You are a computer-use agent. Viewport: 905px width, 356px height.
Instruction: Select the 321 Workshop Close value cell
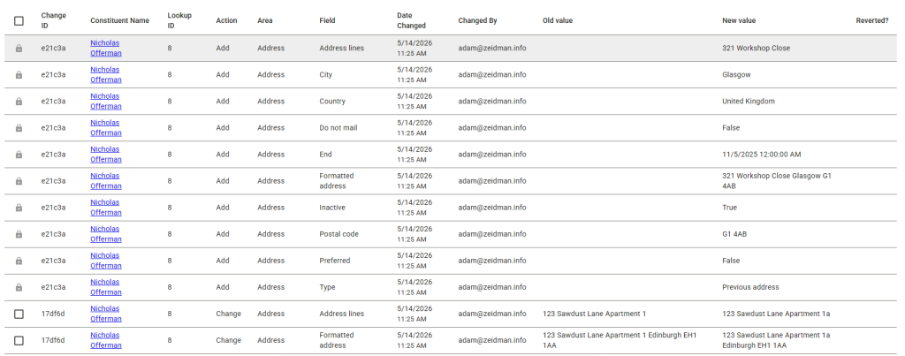pyautogui.click(x=757, y=49)
